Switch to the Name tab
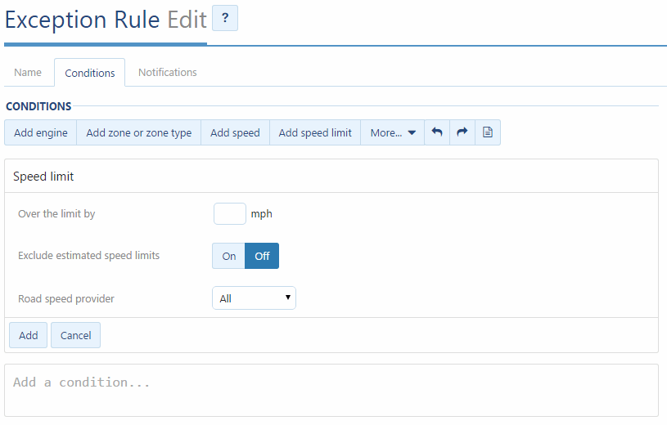This screenshot has height=425, width=667. point(28,72)
